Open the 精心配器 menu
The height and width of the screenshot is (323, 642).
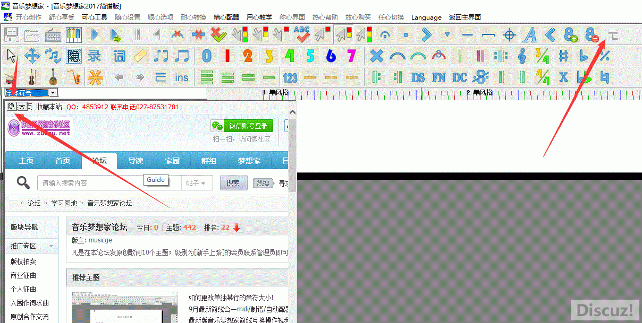(x=226, y=17)
